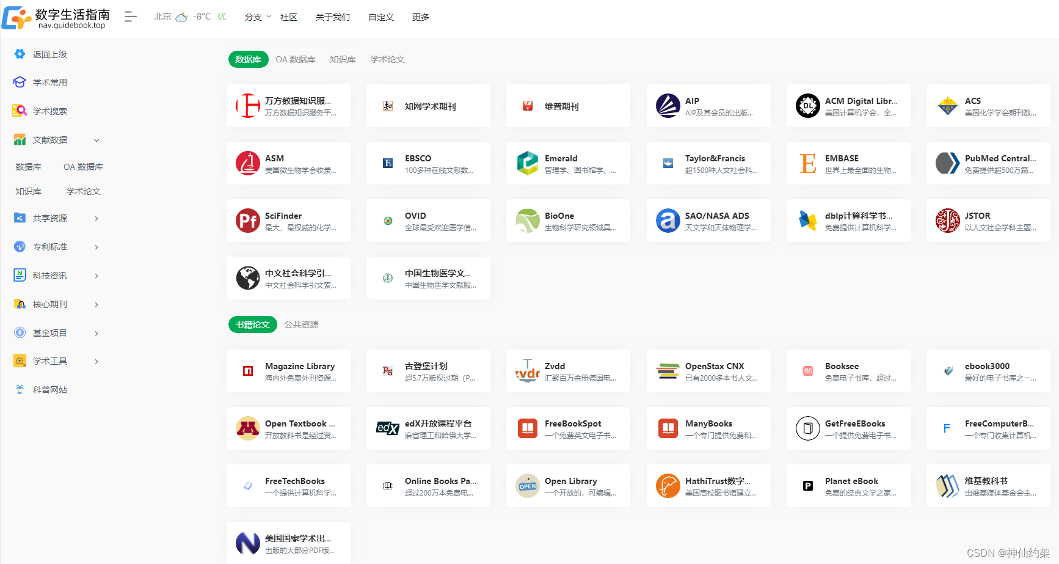Click the AIP logo icon
The height and width of the screenshot is (564, 1059).
click(x=668, y=106)
